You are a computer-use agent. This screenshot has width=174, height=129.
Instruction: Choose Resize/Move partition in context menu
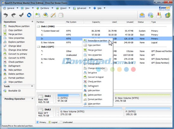98,41
